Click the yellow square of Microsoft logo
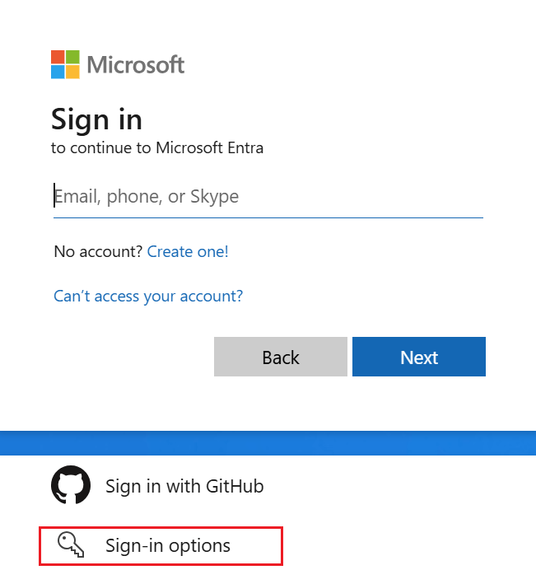 click(72, 72)
